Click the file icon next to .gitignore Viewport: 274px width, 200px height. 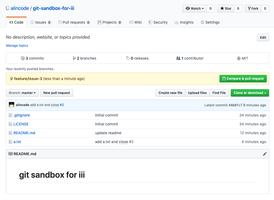pos(10,115)
